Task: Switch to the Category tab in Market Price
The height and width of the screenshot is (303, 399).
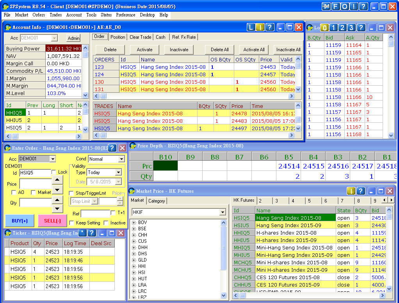Action: 157,201
